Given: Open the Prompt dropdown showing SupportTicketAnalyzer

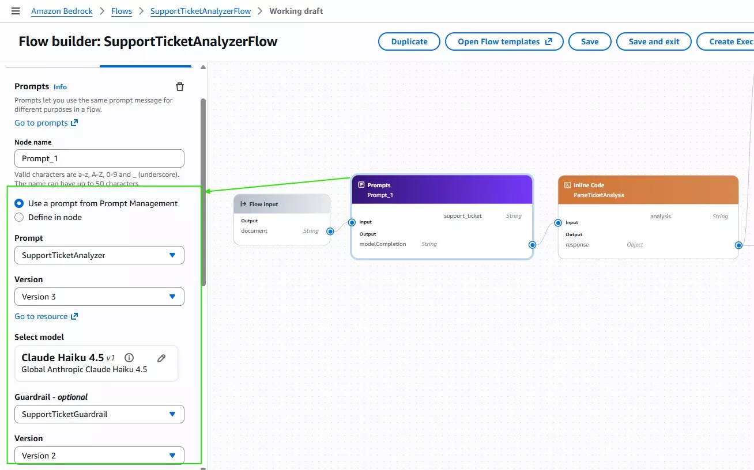Looking at the screenshot, I should pos(99,255).
